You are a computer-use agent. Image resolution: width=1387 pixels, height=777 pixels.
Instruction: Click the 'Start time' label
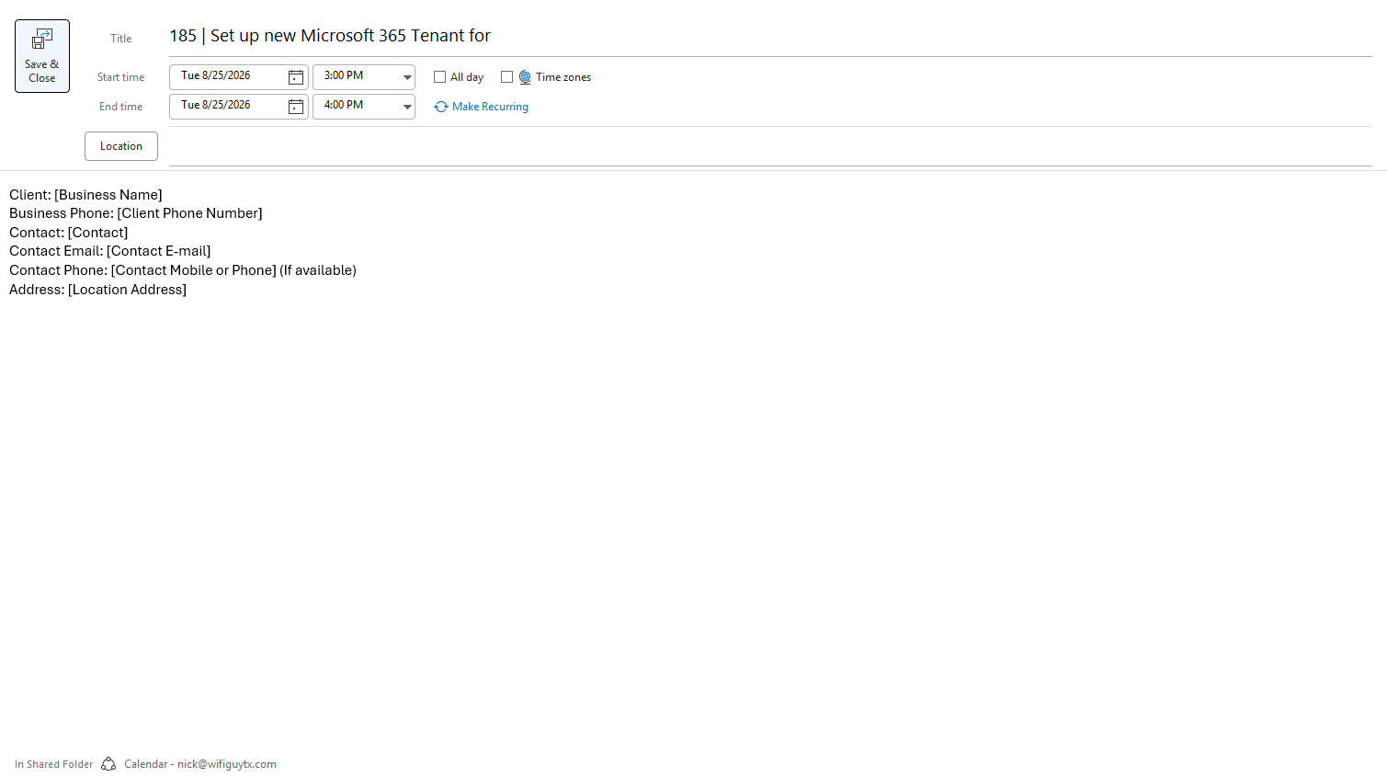coord(121,77)
